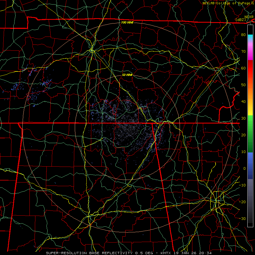Click the 70 value on the dBZ scale

(243, 52)
